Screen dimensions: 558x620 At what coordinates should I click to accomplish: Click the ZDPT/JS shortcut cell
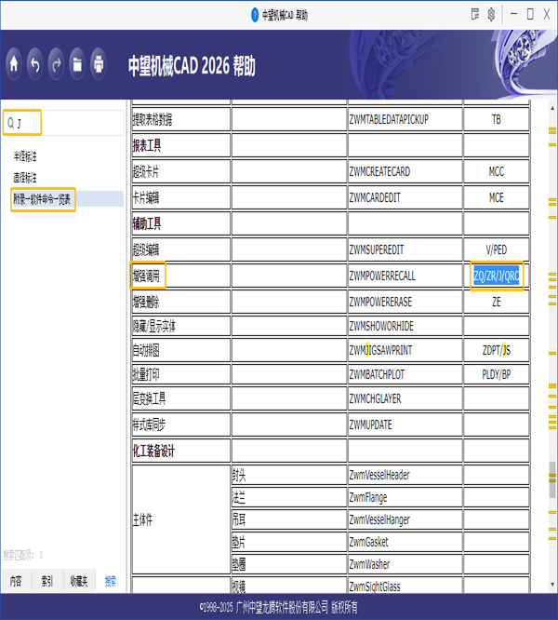click(497, 351)
